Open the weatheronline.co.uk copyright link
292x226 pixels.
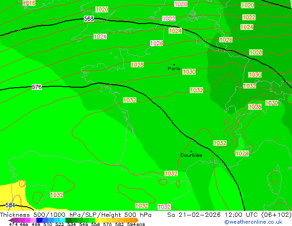click(x=253, y=222)
